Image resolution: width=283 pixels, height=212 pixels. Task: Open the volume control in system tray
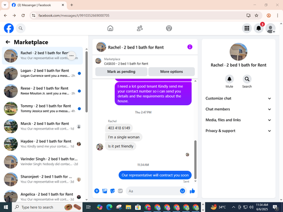click(x=251, y=207)
